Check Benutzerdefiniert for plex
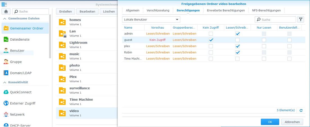310x127 pixels. 290,46
